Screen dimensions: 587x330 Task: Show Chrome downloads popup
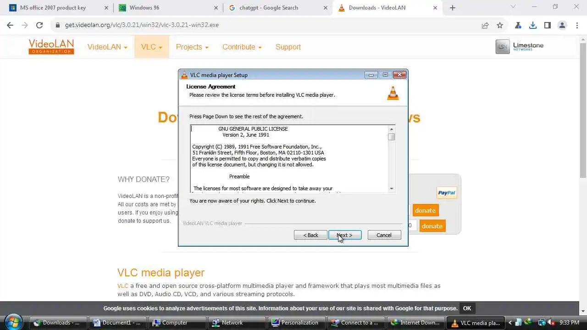[533, 25]
